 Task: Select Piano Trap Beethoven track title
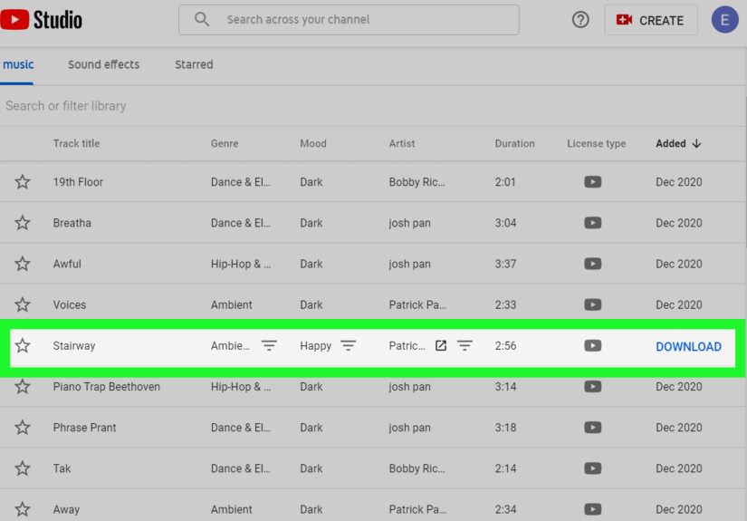point(106,387)
